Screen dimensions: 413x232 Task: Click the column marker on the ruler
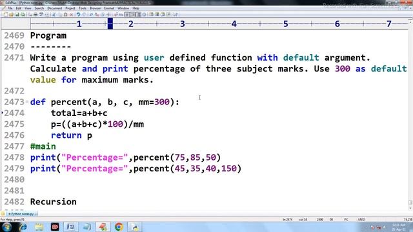(110, 24)
